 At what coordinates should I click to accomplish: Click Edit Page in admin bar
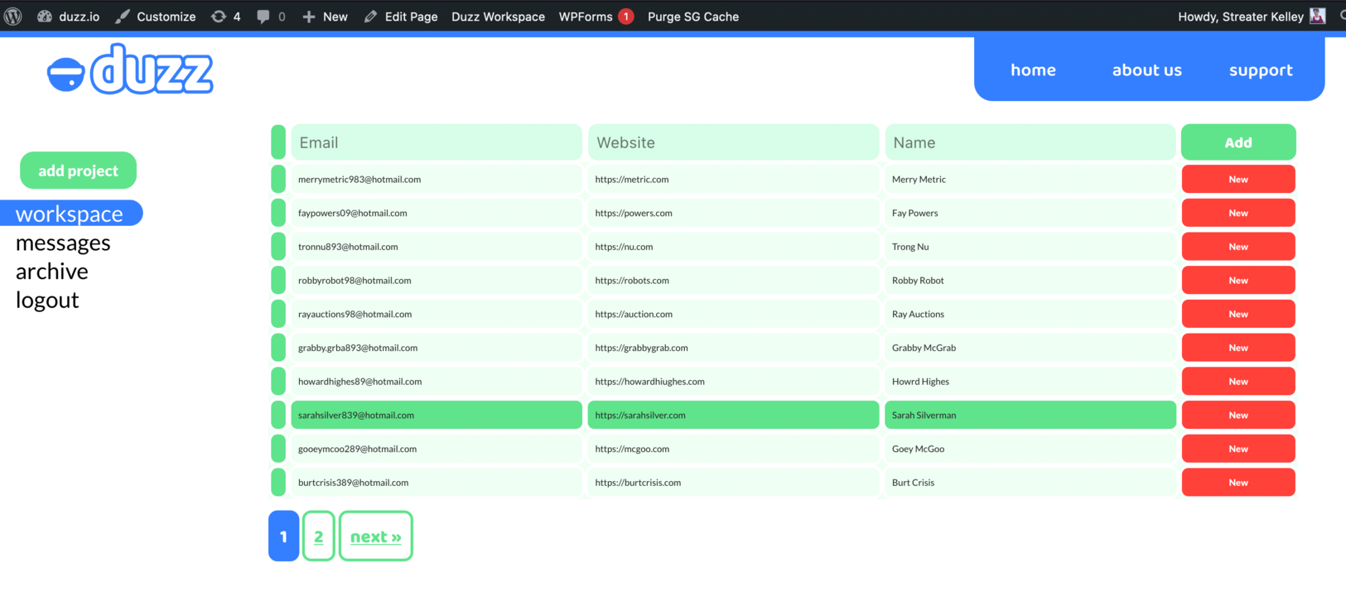click(401, 17)
